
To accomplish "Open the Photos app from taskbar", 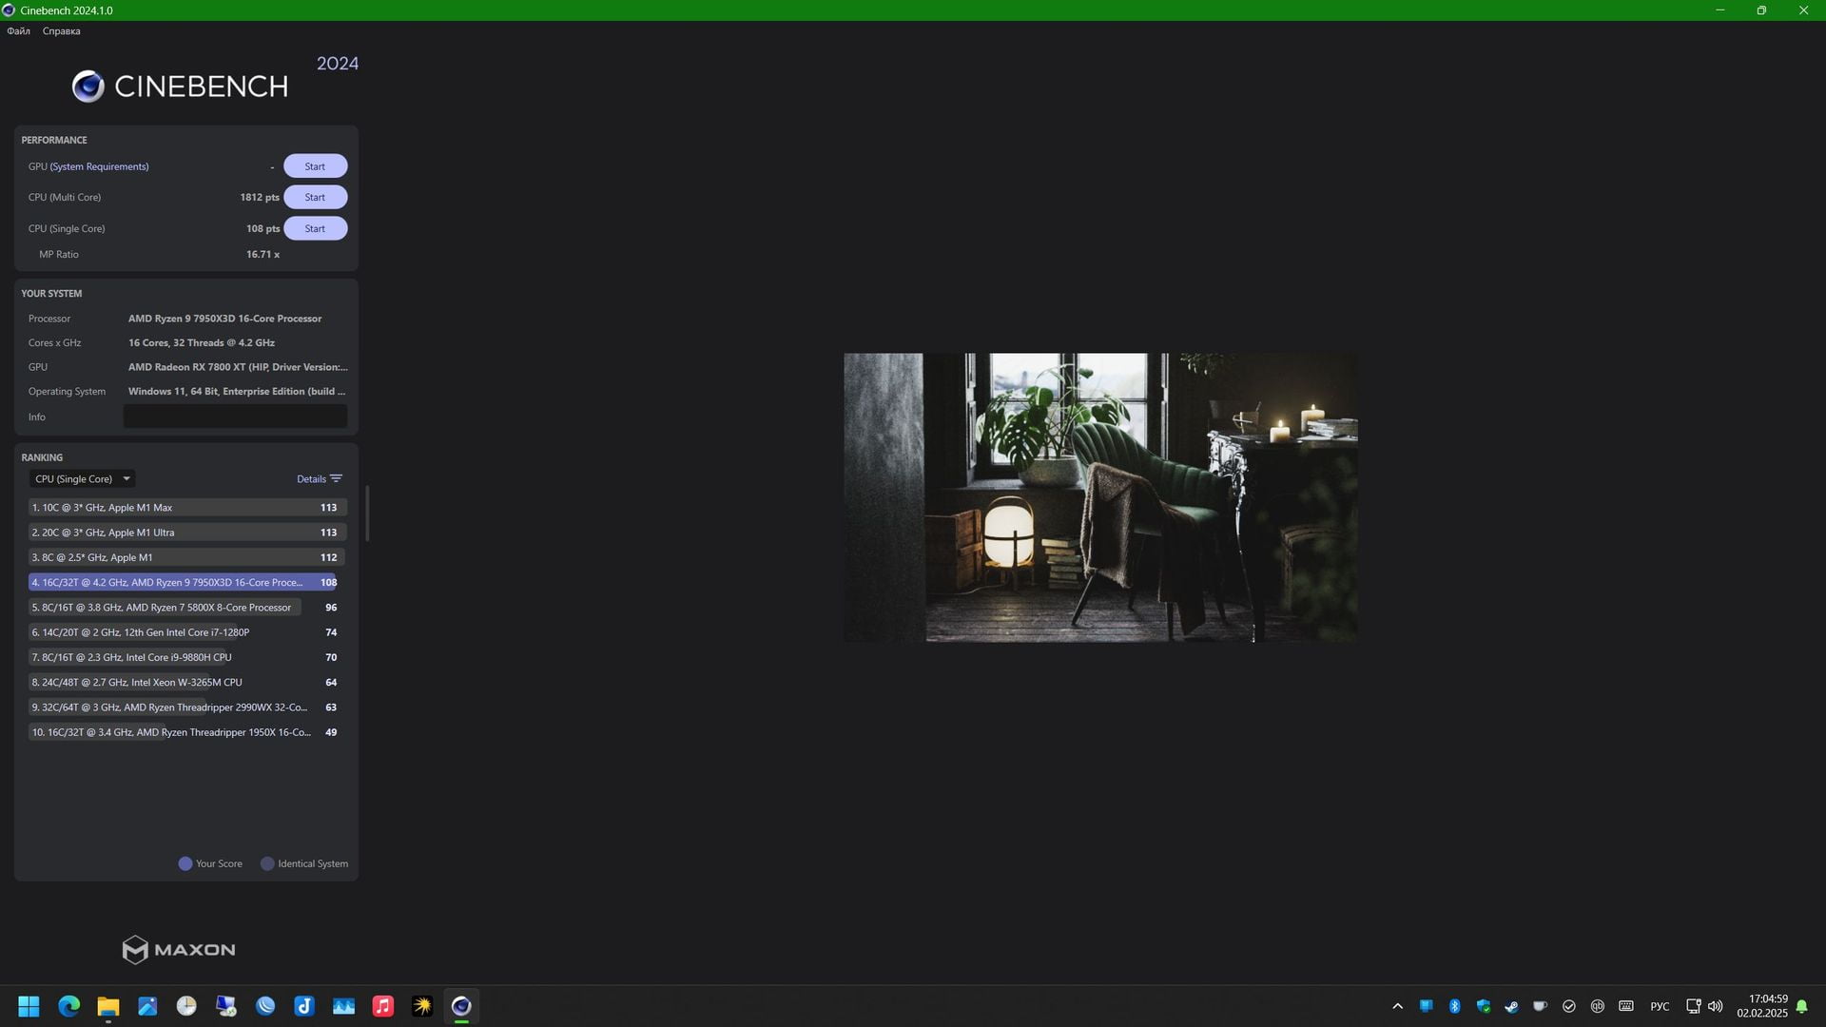I will 147,1006.
